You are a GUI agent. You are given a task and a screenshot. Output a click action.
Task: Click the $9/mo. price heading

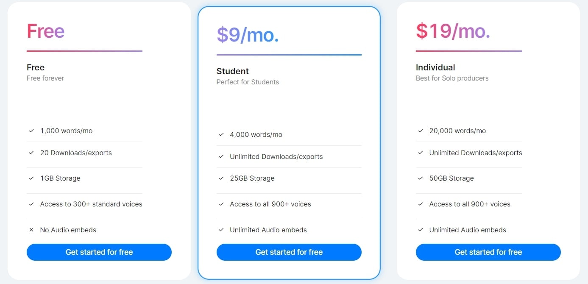248,35
